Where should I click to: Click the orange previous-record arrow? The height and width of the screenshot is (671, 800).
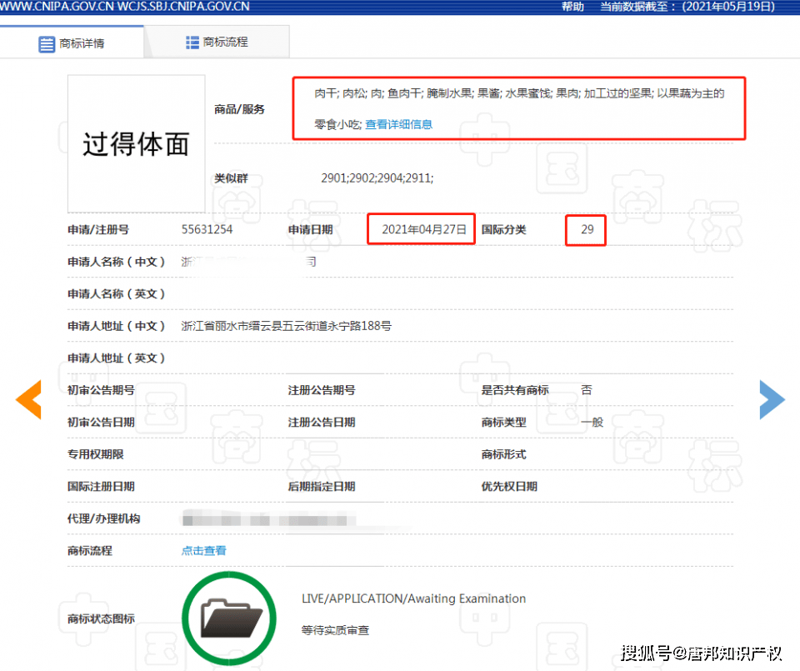[28, 399]
